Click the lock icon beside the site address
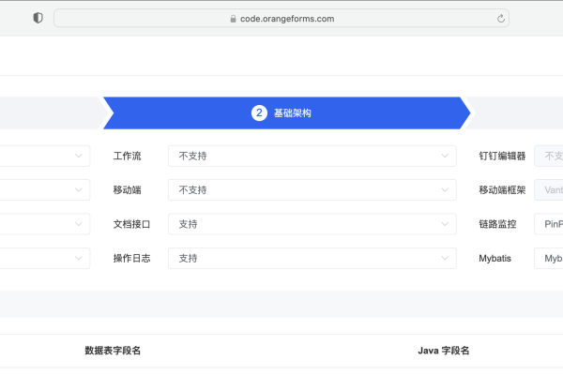The height and width of the screenshot is (375, 563). coord(233,19)
